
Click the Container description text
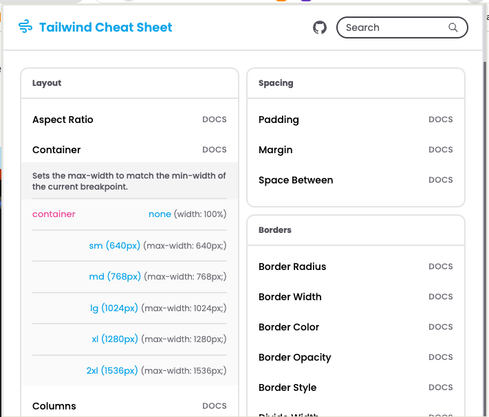129,181
